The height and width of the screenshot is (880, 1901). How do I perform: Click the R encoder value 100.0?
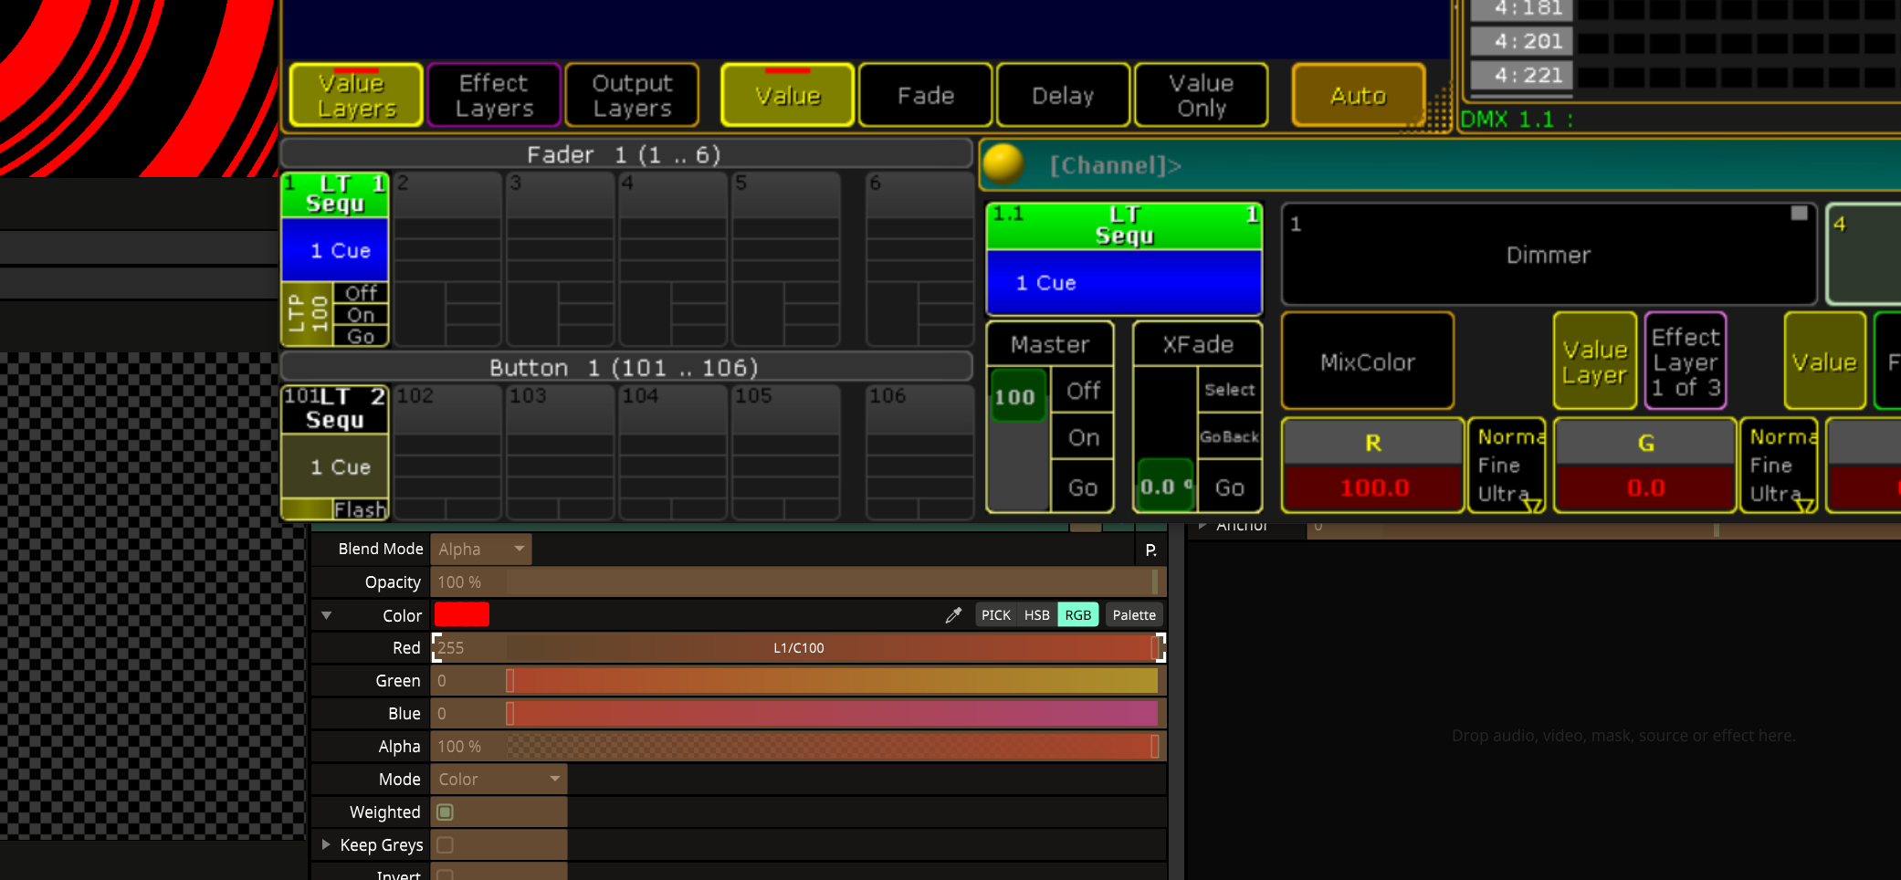(1373, 487)
